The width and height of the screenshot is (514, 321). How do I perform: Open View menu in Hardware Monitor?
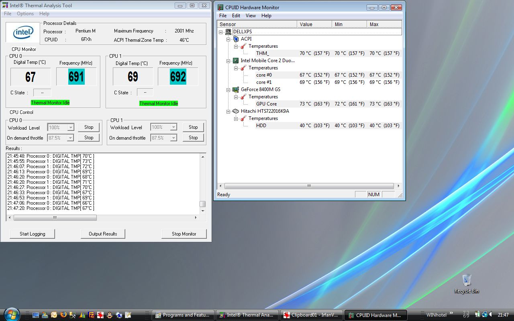pos(251,16)
